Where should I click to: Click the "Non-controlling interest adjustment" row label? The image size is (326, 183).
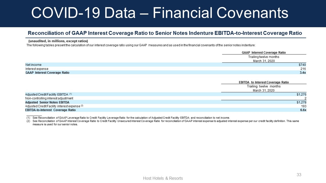click(49, 98)
